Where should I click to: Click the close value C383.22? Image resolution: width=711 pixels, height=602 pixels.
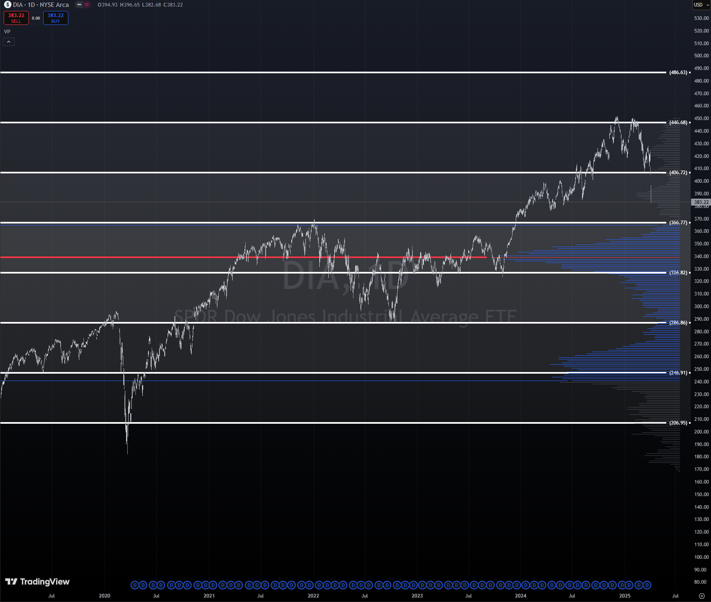(x=173, y=5)
